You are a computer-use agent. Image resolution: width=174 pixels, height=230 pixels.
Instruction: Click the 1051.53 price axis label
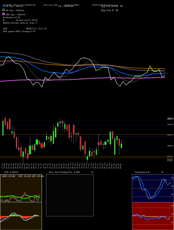pos(171,124)
